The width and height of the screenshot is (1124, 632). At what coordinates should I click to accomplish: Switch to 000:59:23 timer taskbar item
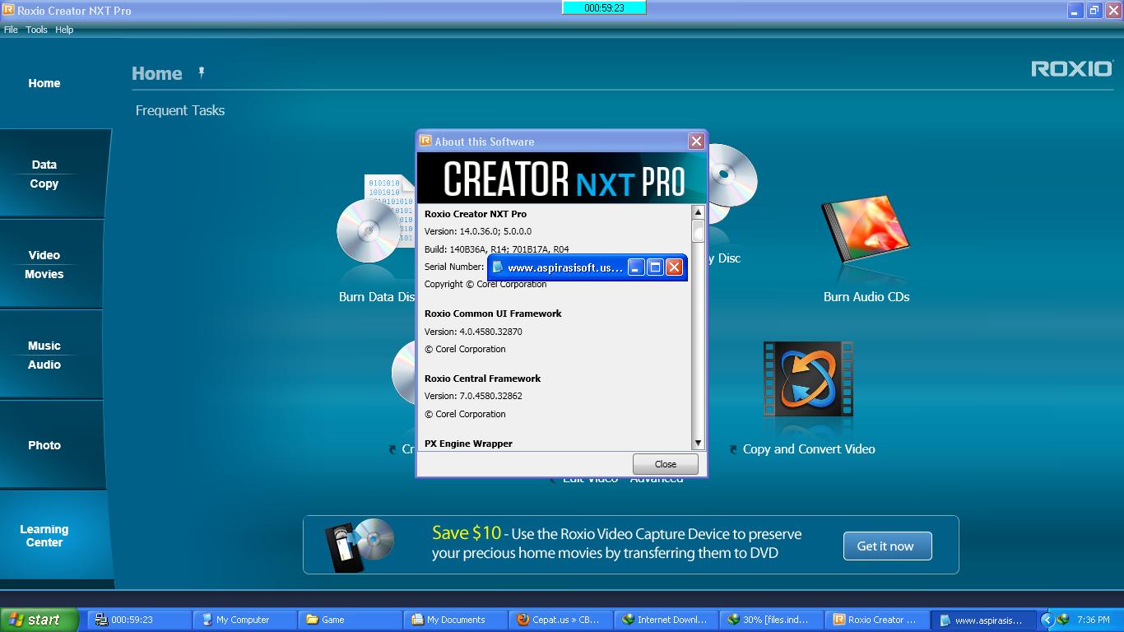click(x=139, y=620)
